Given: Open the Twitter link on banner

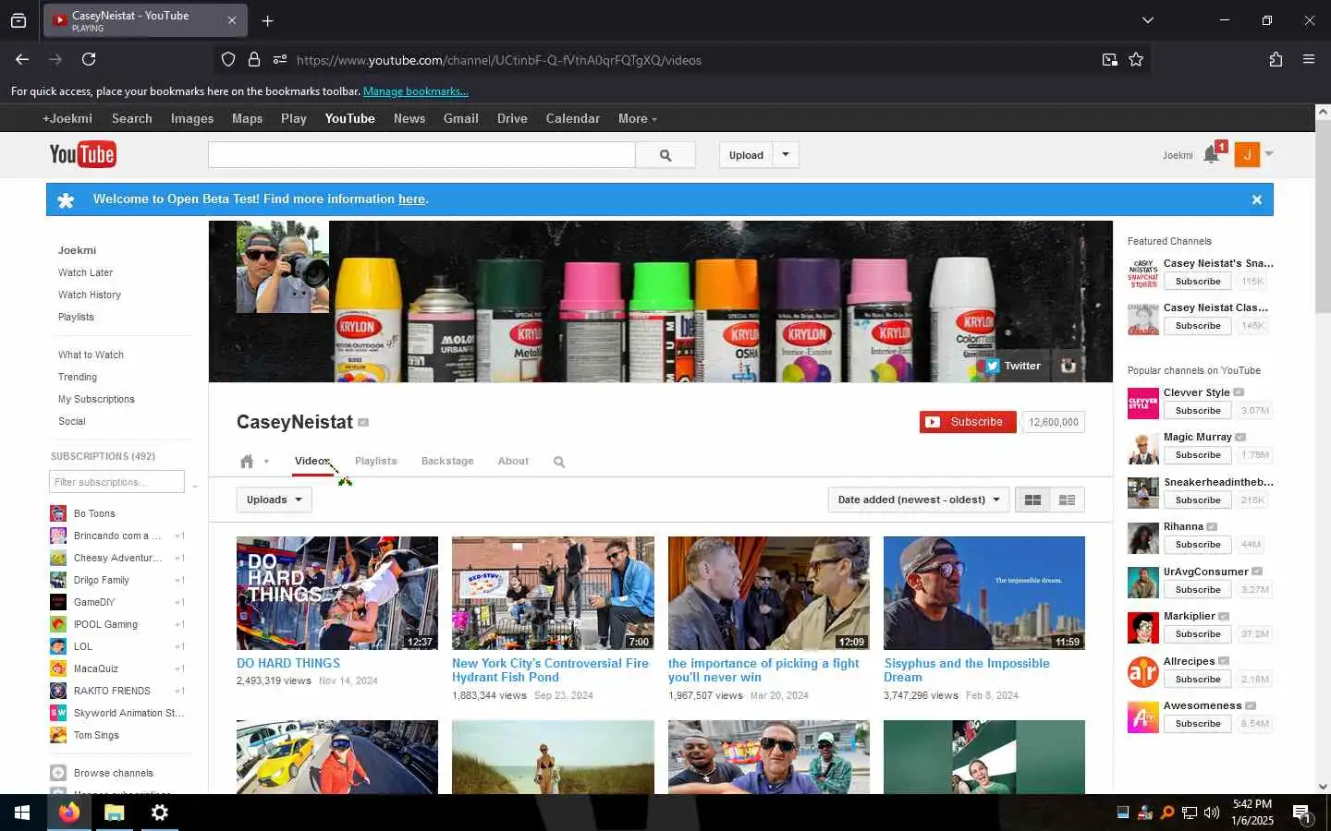Looking at the screenshot, I should point(1013,366).
